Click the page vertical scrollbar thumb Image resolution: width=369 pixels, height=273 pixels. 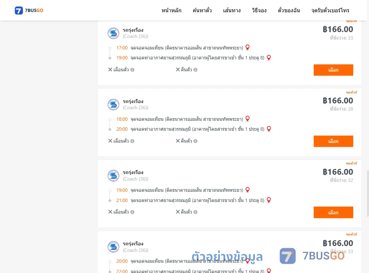click(368, 193)
